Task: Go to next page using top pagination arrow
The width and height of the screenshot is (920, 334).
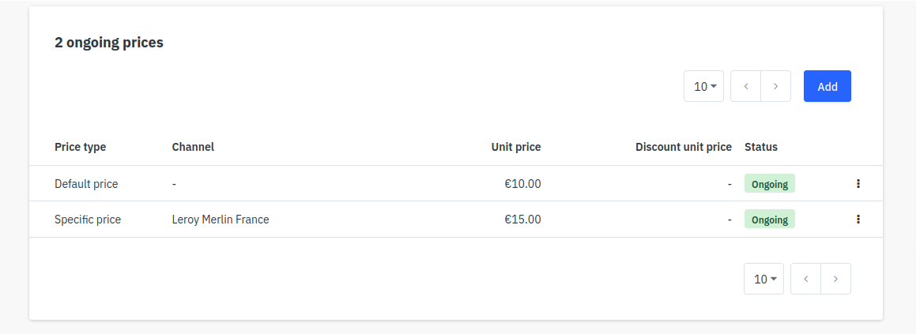Action: click(x=775, y=86)
